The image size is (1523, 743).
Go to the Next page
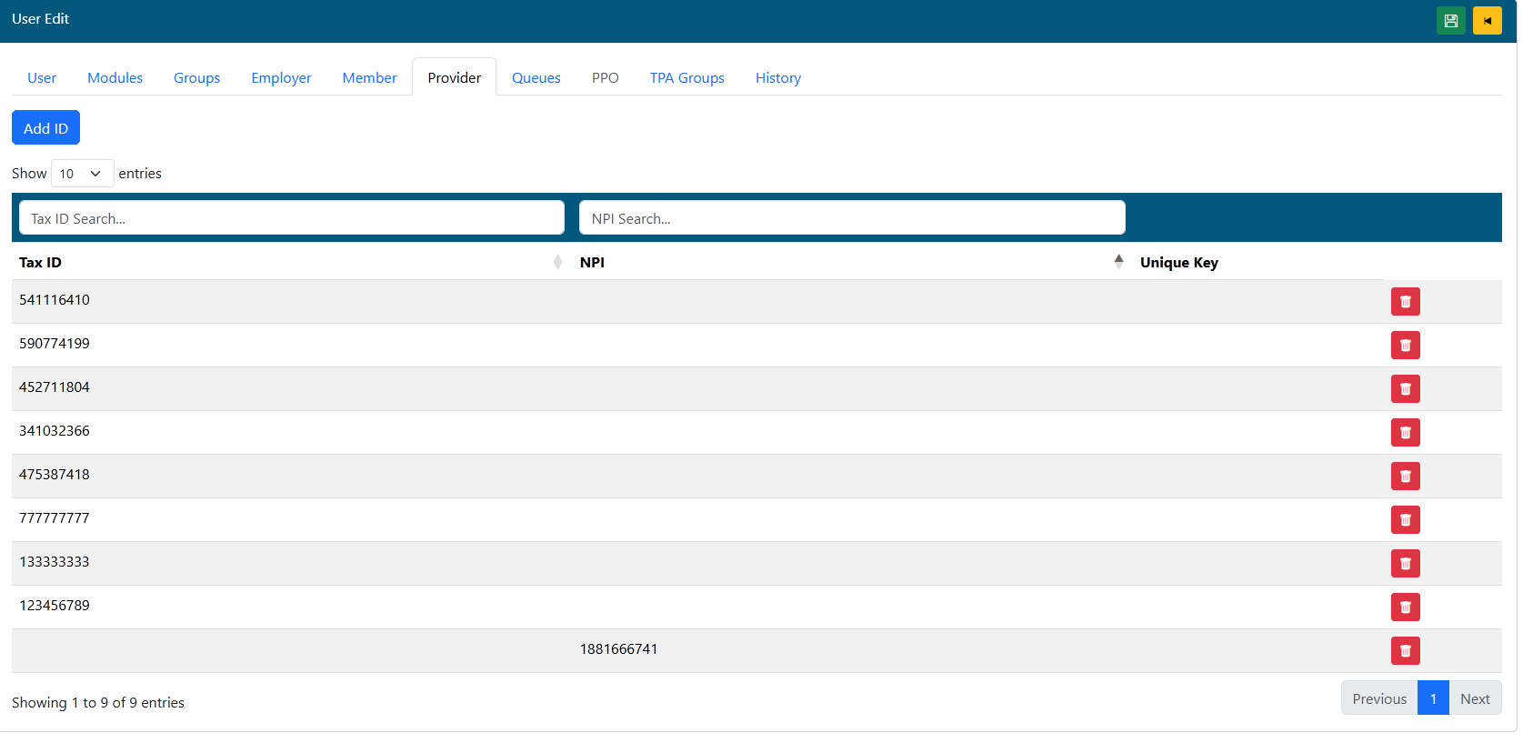click(x=1474, y=699)
